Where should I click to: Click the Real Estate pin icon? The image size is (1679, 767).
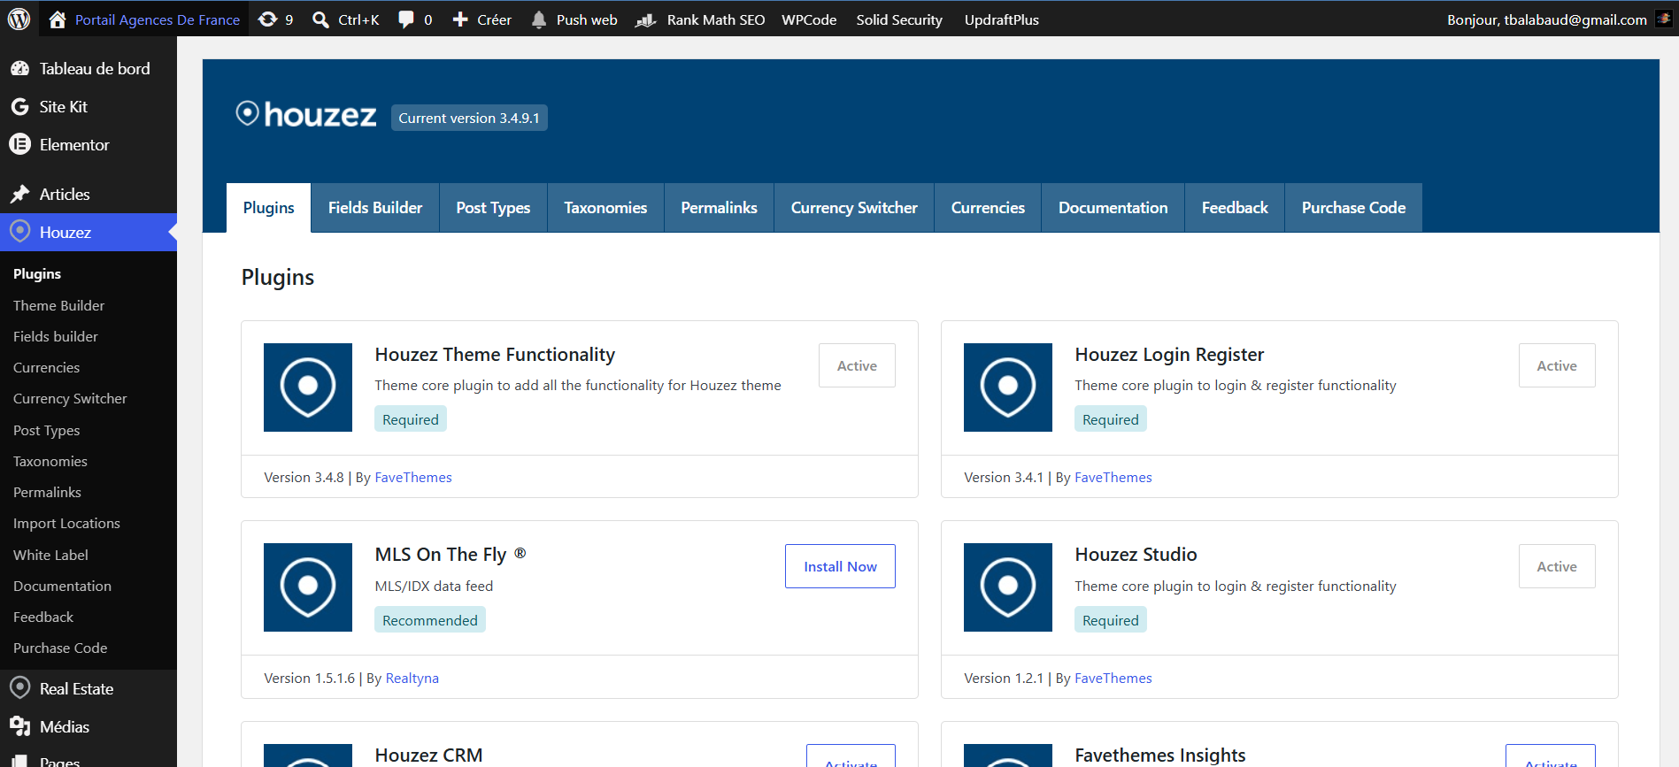[x=19, y=687]
